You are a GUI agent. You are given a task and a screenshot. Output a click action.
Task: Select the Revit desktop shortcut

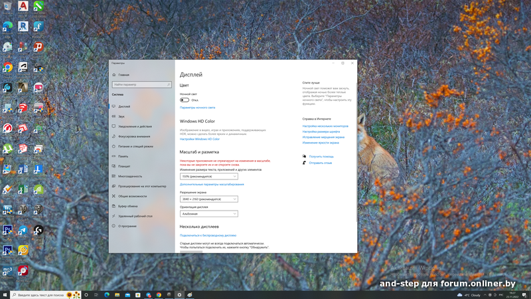[23, 28]
